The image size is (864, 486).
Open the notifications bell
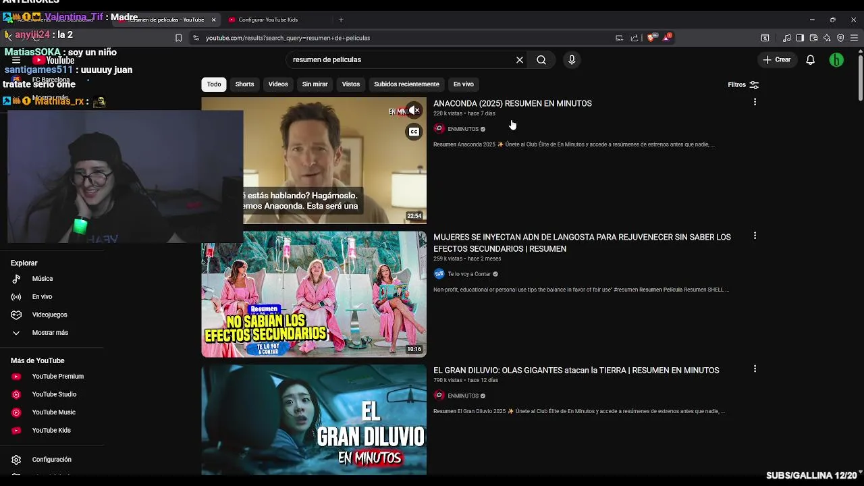(x=811, y=60)
